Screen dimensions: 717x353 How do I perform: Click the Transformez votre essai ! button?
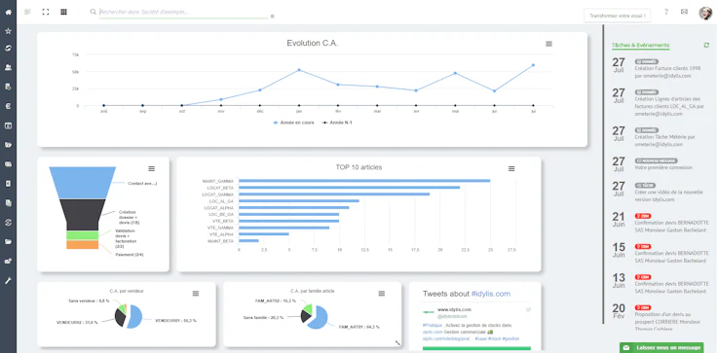618,16
